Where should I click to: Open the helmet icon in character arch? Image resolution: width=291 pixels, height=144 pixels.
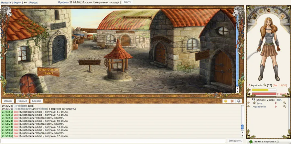(x=254, y=16)
